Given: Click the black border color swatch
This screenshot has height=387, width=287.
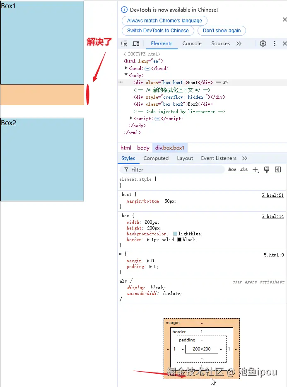Looking at the screenshot, I should click(179, 239).
